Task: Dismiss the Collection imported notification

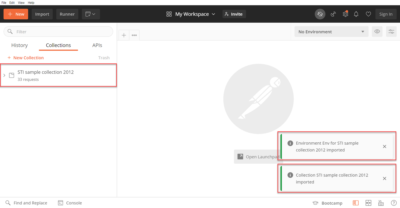Action: tap(384, 179)
